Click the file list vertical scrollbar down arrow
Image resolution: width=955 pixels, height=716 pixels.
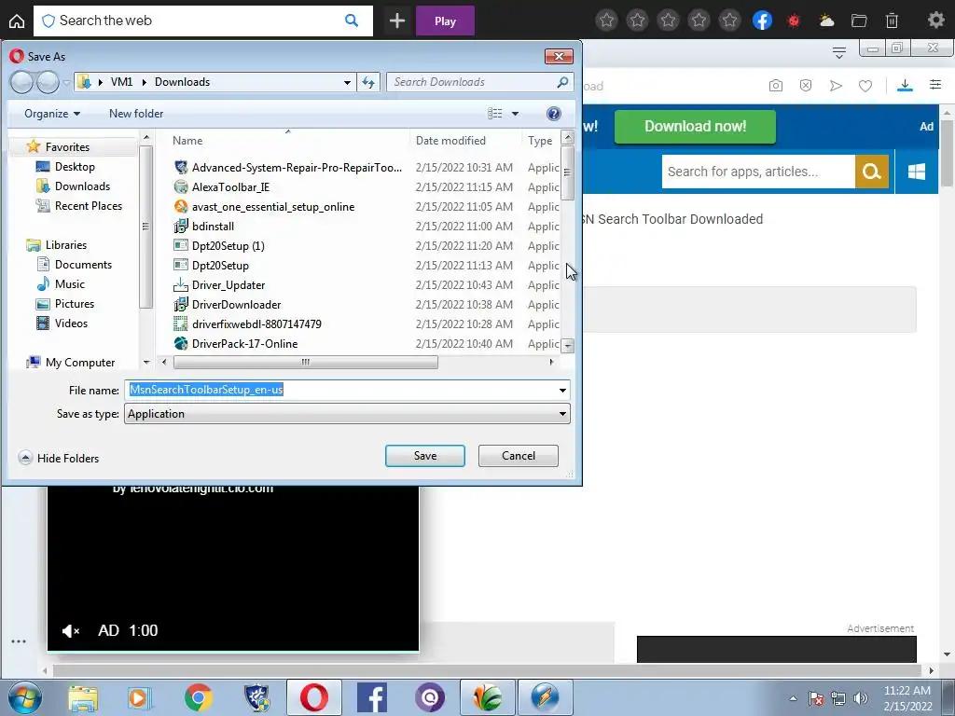568,345
